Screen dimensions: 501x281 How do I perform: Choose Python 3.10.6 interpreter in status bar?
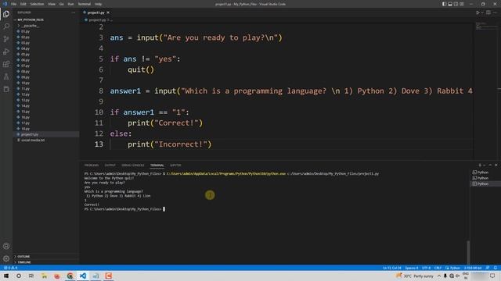(473, 268)
